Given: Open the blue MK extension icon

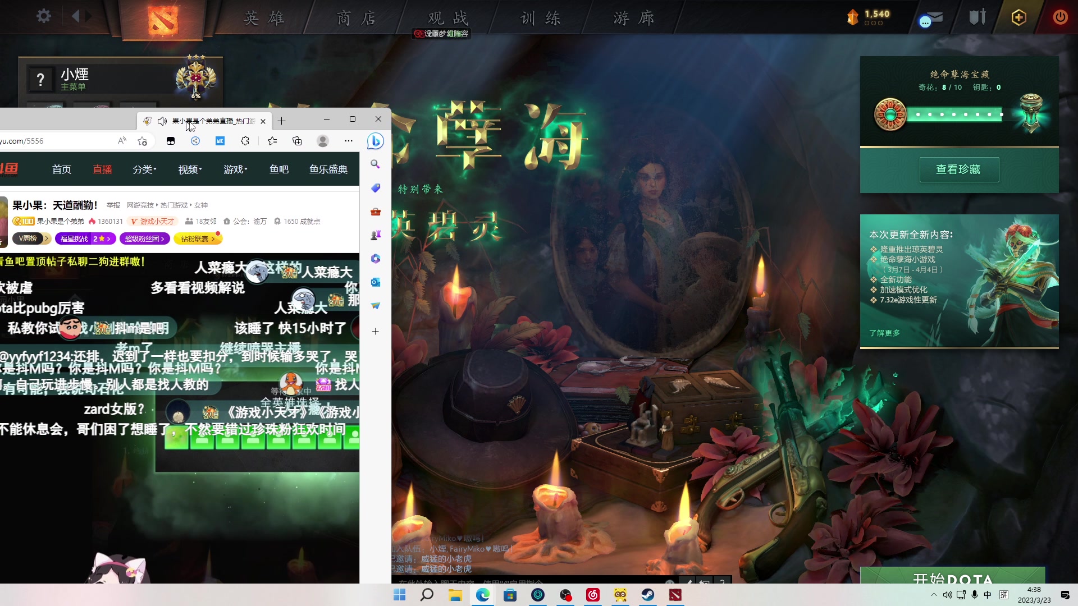Looking at the screenshot, I should point(220,141).
